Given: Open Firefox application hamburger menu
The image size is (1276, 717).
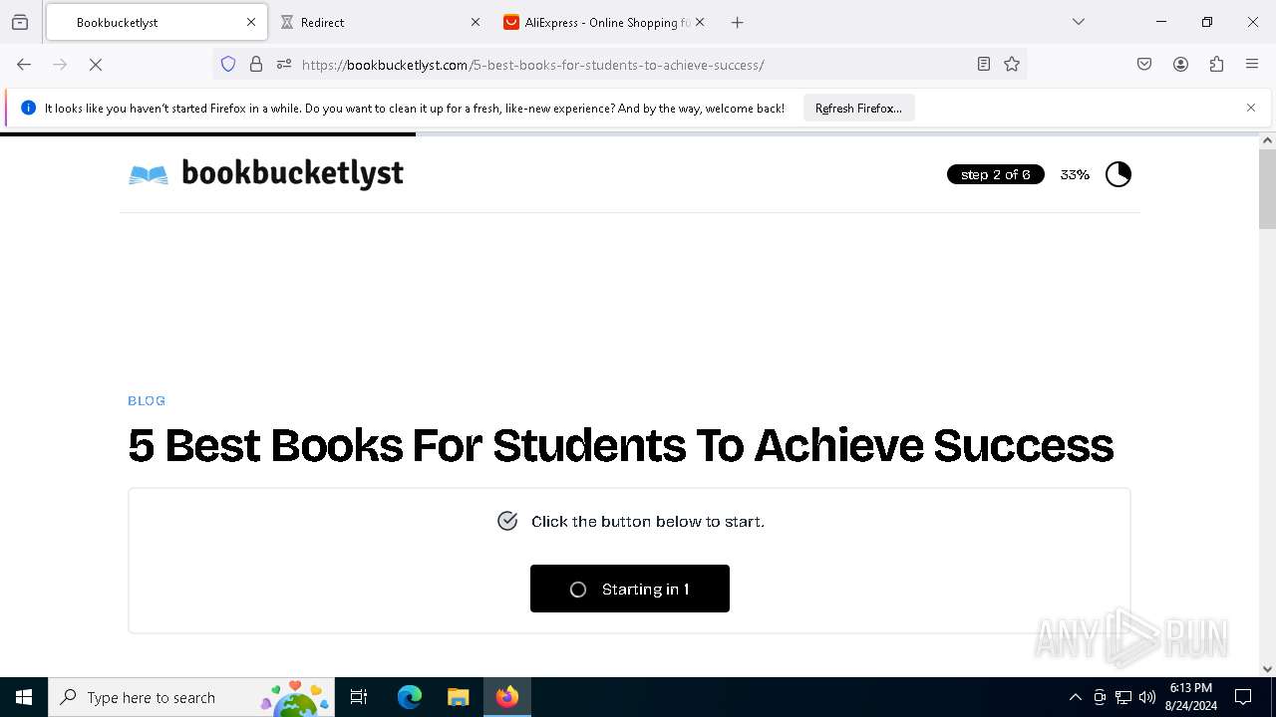Looking at the screenshot, I should [1252, 65].
